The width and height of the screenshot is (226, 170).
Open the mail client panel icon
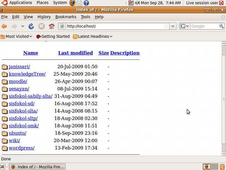[79, 3]
